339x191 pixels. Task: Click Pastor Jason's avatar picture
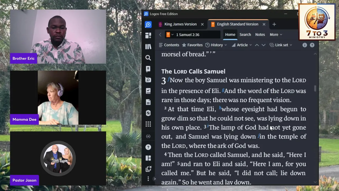[58, 158]
